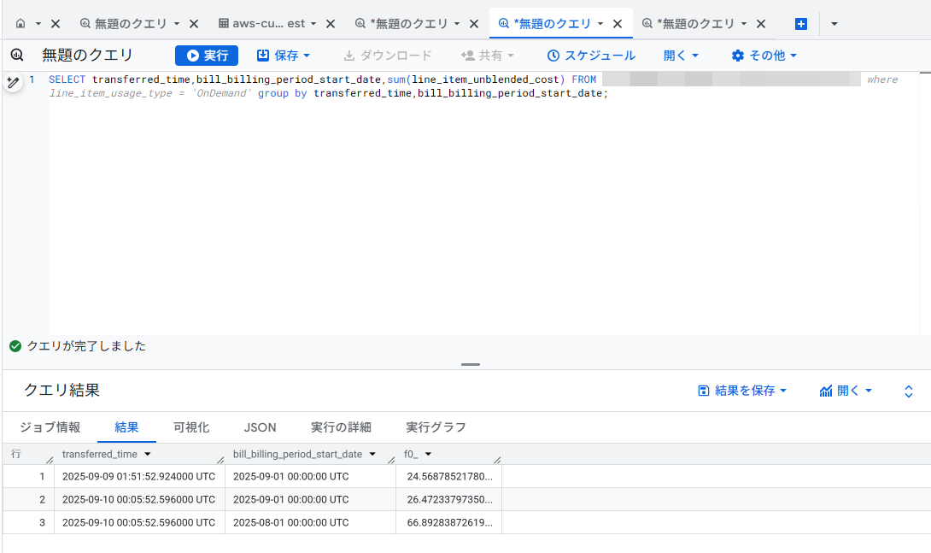
Task: Close the active *無題のクエリ tab
Action: [x=618, y=24]
